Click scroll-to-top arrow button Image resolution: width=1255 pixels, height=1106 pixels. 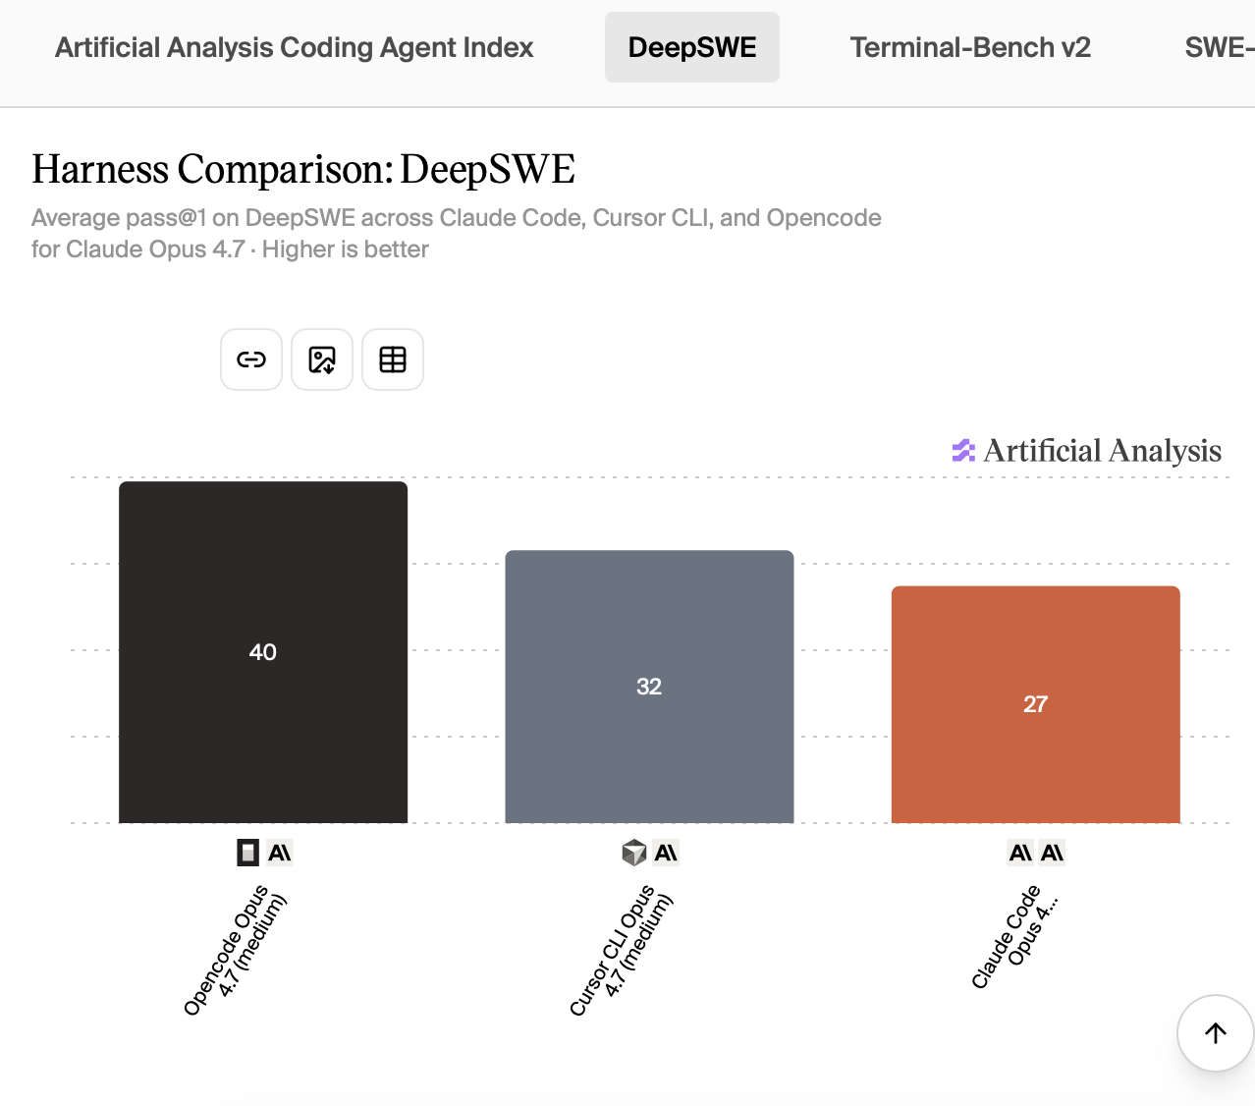[1216, 1032]
